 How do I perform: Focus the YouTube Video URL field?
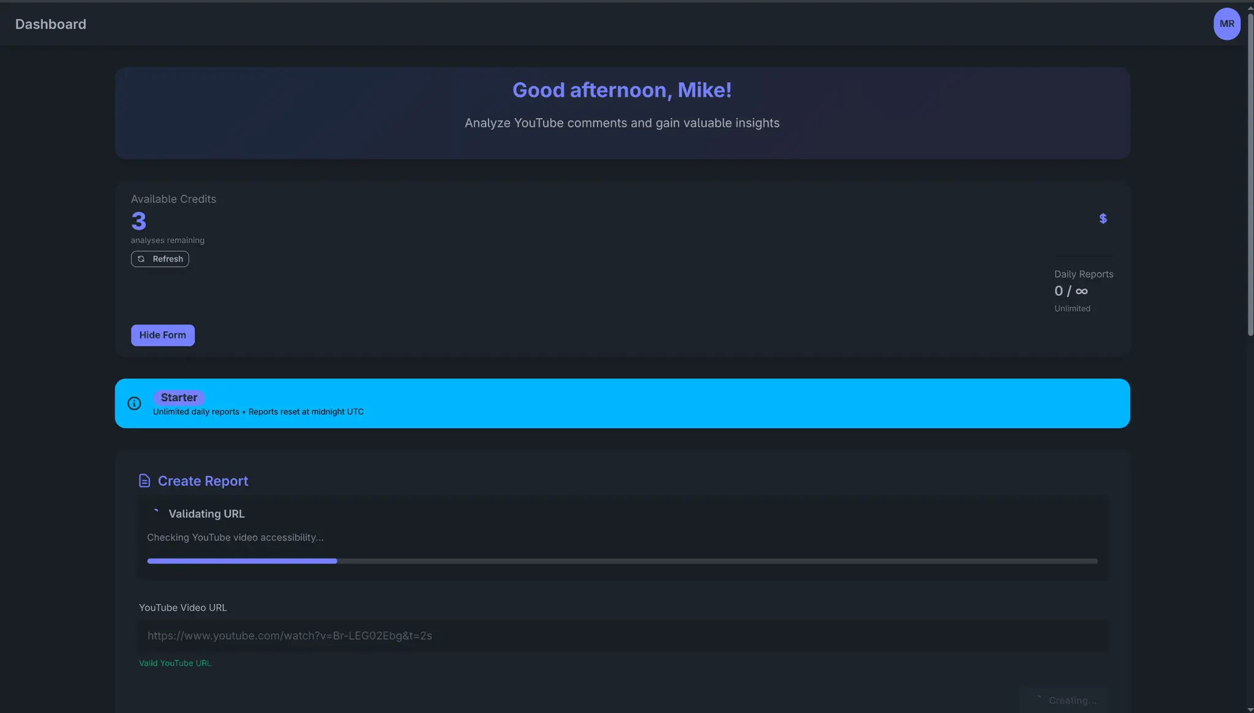623,636
